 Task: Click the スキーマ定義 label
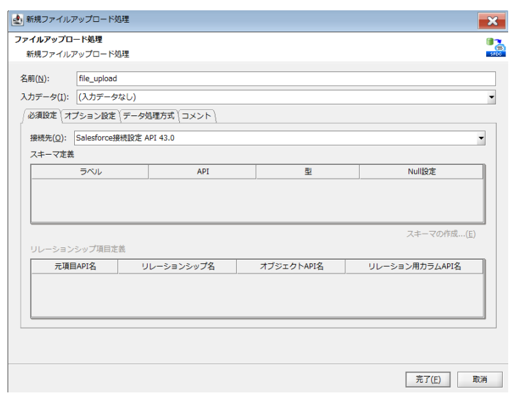(52, 155)
